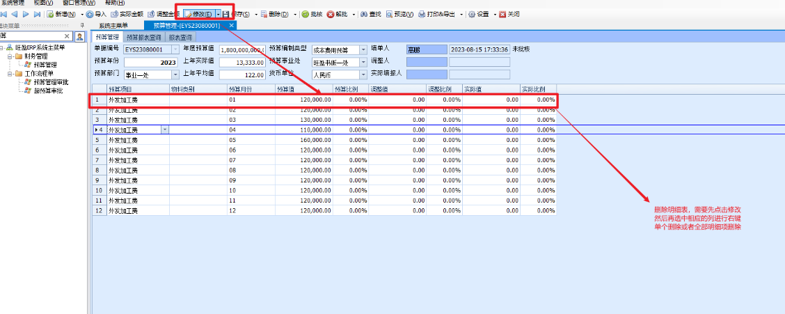Close the 预算管理-[EYS23080001] document tab
Viewport: 785px width, 314px height.
coord(231,25)
